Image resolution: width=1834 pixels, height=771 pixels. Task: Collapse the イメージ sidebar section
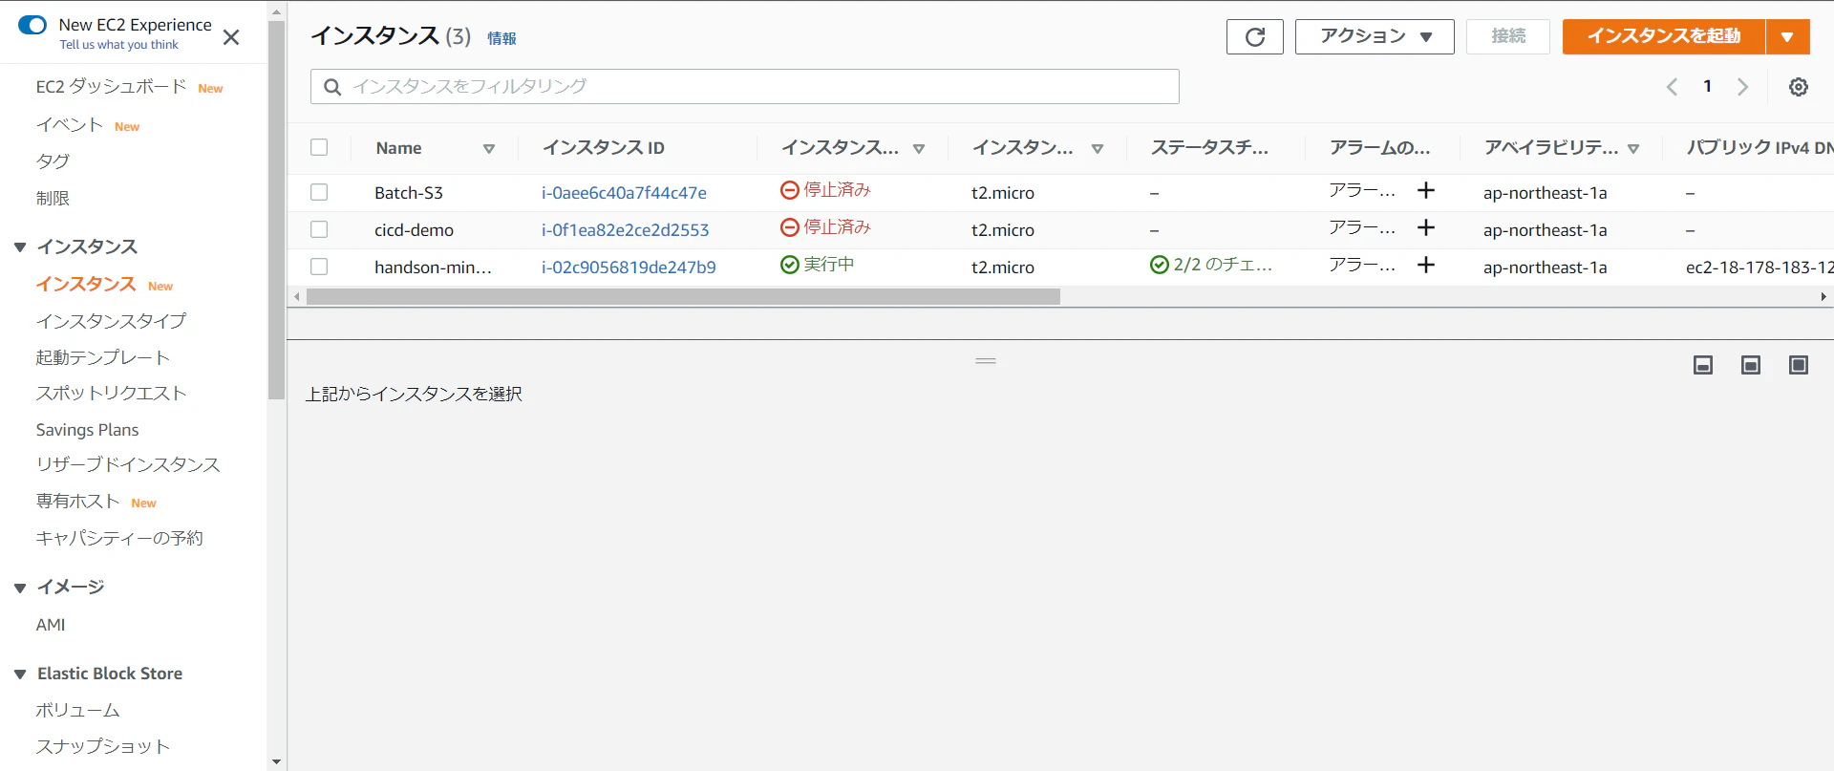(x=20, y=588)
